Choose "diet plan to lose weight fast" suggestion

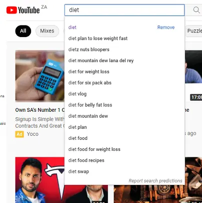(x=98, y=39)
